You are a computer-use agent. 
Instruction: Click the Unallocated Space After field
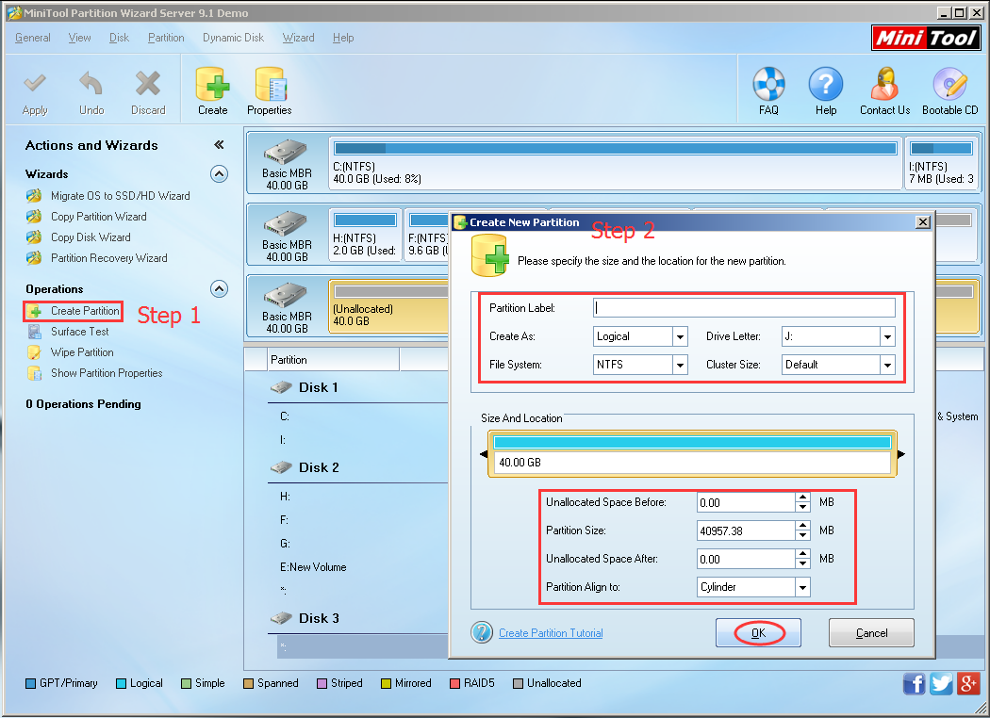(746, 559)
